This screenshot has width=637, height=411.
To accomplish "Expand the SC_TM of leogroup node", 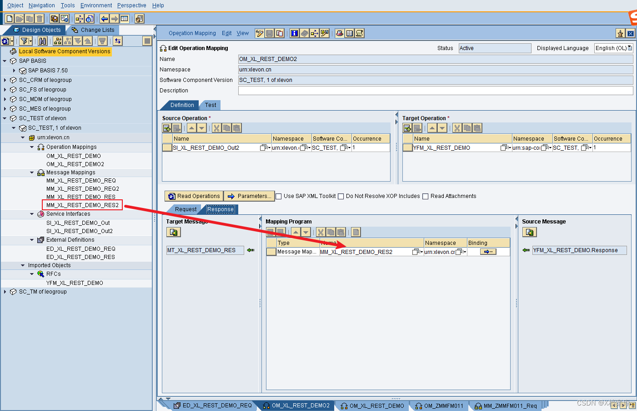I will (5, 292).
